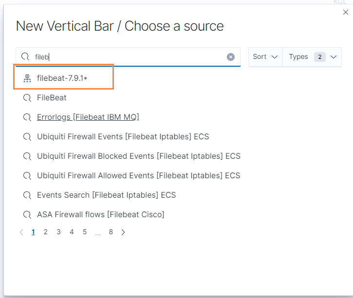This screenshot has width=353, height=298.
Task: Go to page 2 of results
Action: (46, 232)
